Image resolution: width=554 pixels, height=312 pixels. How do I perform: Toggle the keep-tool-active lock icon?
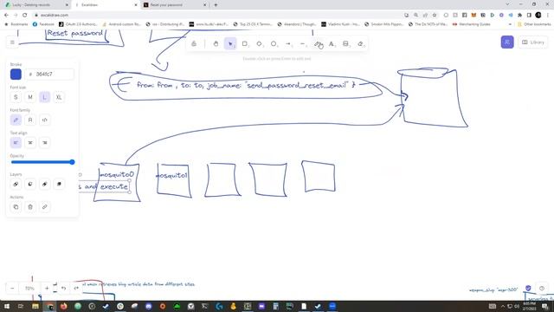click(x=194, y=44)
